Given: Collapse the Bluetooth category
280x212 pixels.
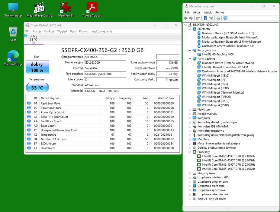Looking at the screenshot, I should pos(190,29).
